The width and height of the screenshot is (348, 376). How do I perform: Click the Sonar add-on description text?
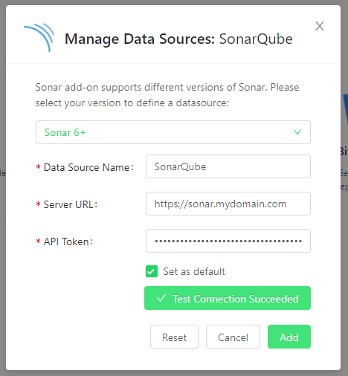click(167, 95)
